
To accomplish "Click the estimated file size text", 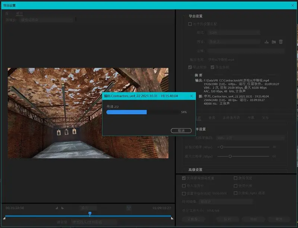I will point(201,210).
